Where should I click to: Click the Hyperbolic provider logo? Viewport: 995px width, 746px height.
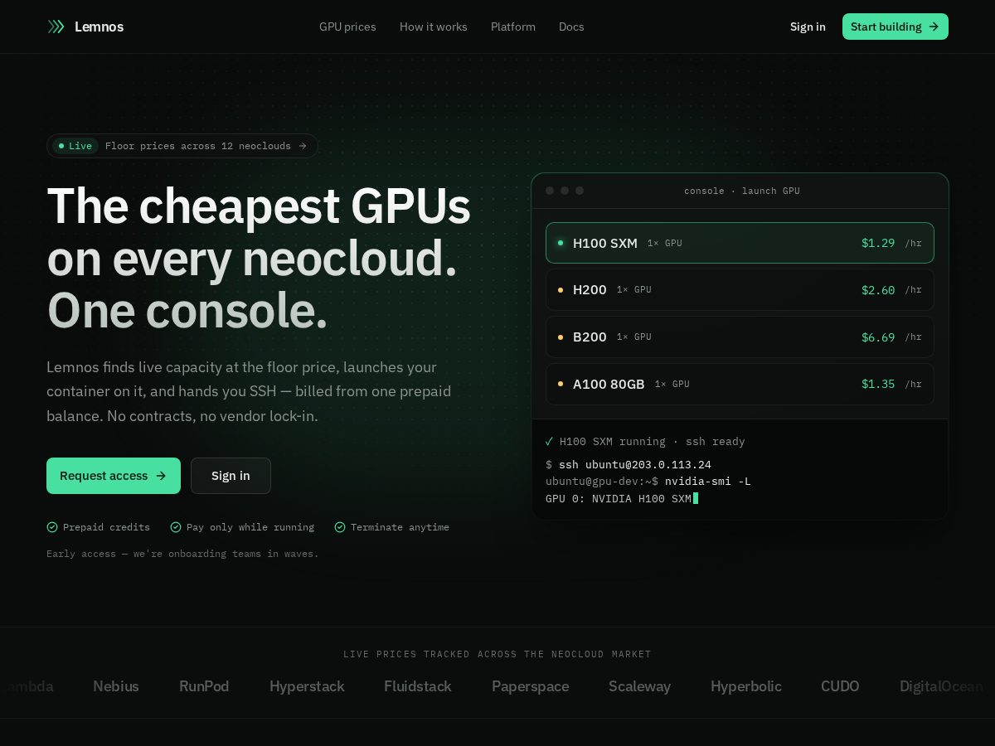(746, 686)
